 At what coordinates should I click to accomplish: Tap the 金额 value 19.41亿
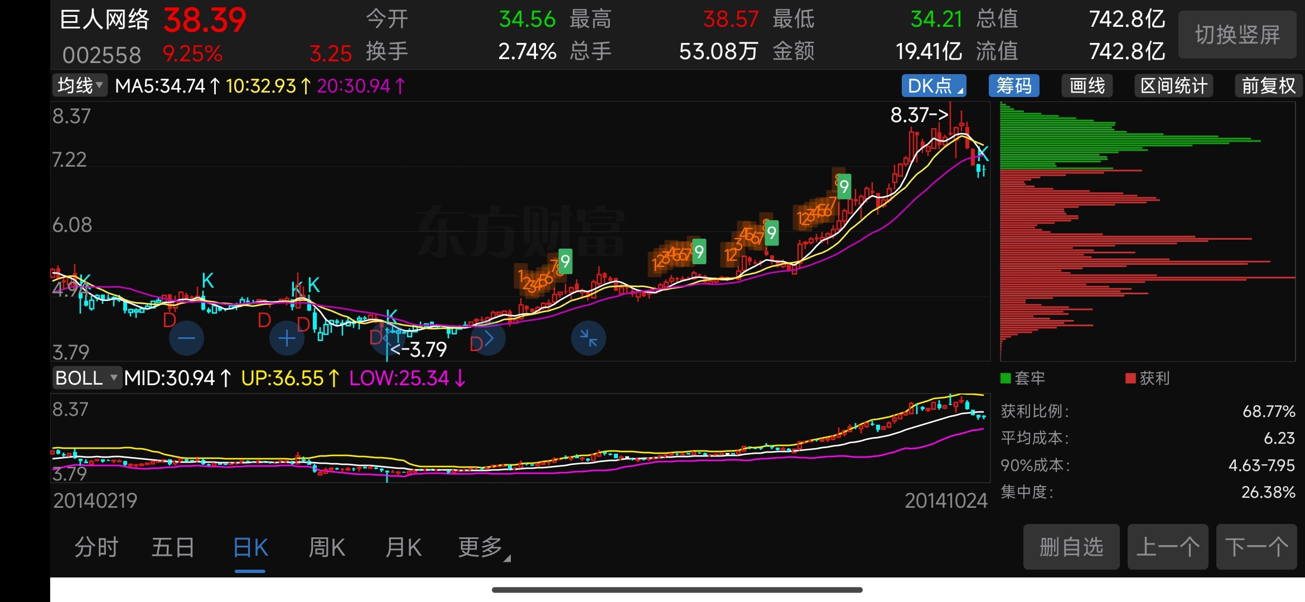pos(929,52)
